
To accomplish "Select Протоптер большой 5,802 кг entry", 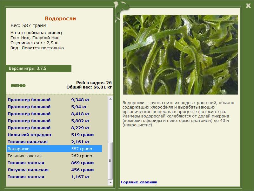I will tap(54, 121).
